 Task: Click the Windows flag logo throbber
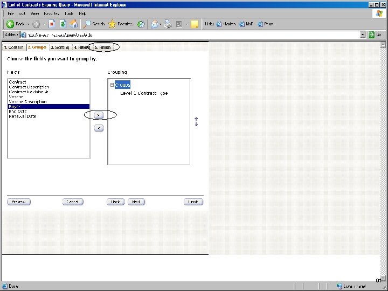[379, 13]
